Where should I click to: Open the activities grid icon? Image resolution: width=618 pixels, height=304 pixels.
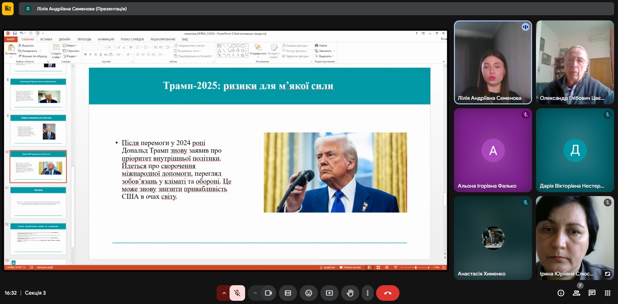tap(607, 293)
